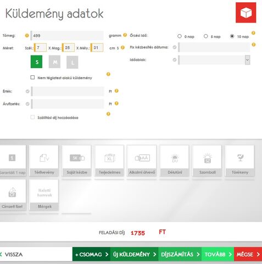Open help icon beside 10 nap option
Screen dimensions: 262x264
[253, 33]
